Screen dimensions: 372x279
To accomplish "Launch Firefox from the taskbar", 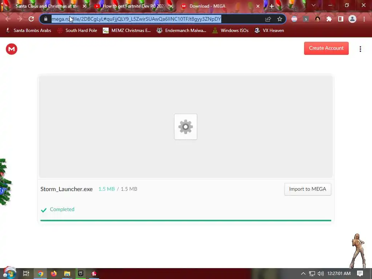I will pyautogui.click(x=54, y=274).
